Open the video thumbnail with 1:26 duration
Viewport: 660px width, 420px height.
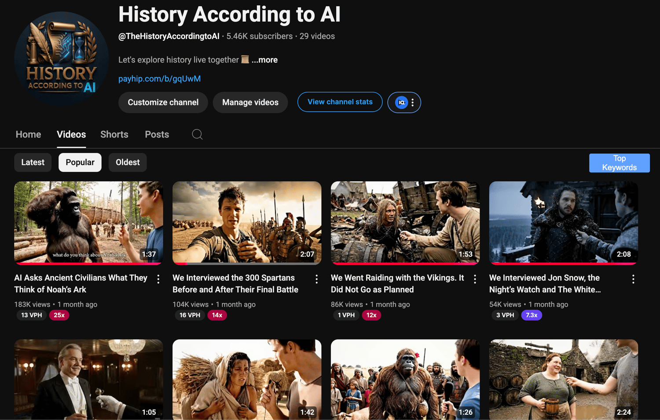point(405,380)
